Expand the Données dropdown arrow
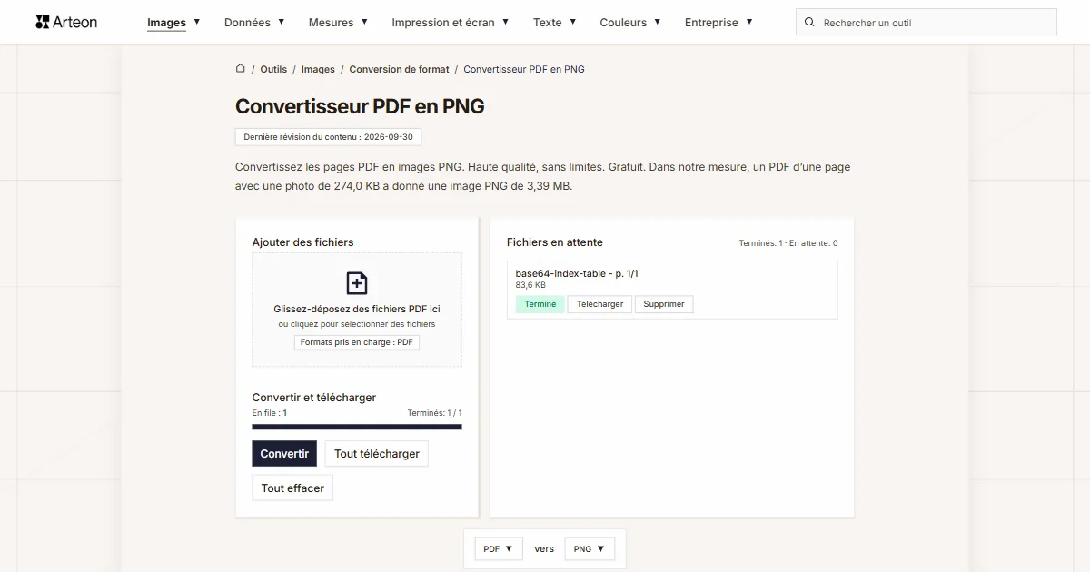Screen dimensions: 1090x572 [281, 22]
